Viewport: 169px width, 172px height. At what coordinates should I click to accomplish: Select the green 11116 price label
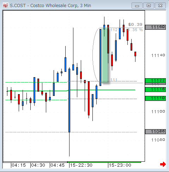pos(155,90)
